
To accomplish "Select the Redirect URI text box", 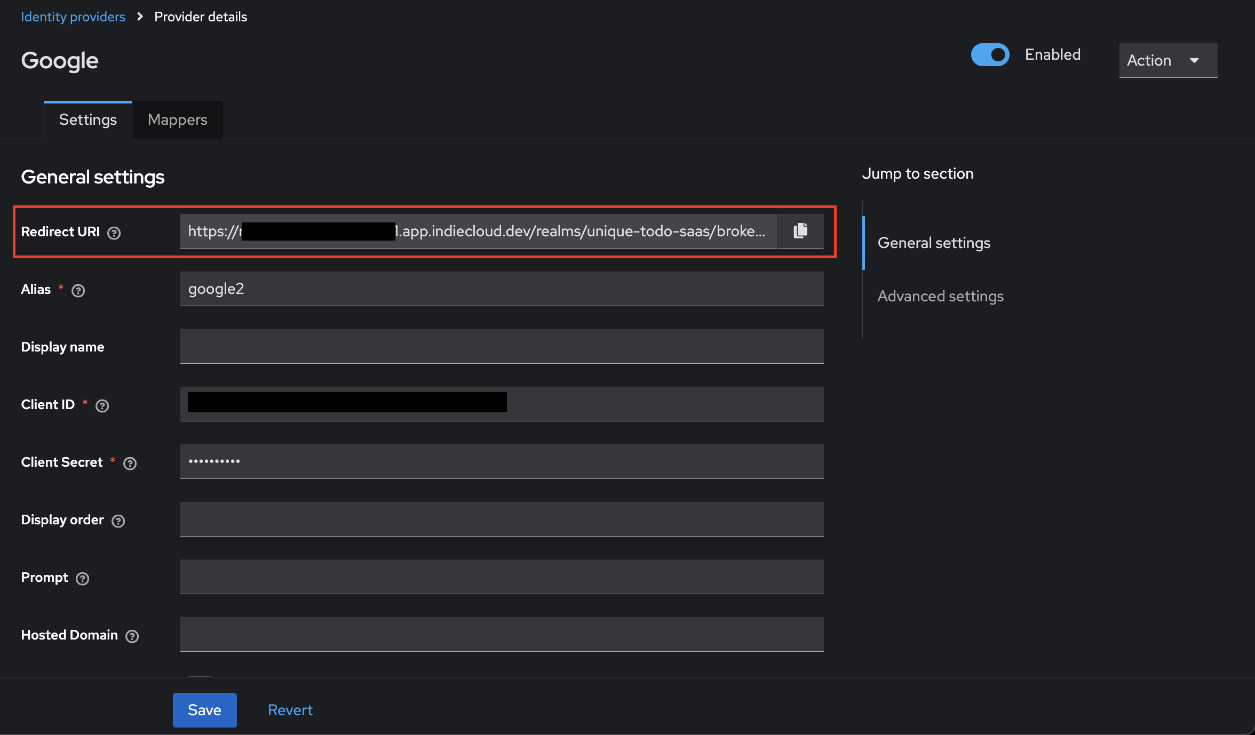I will [x=479, y=231].
